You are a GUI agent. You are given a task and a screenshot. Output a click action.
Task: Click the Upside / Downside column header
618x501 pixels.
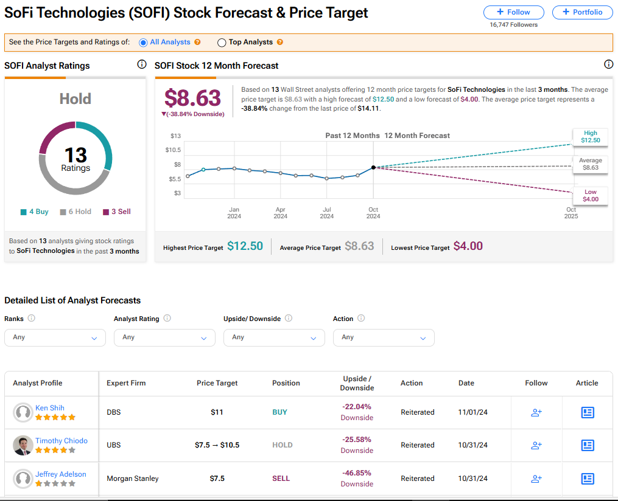pyautogui.click(x=357, y=383)
